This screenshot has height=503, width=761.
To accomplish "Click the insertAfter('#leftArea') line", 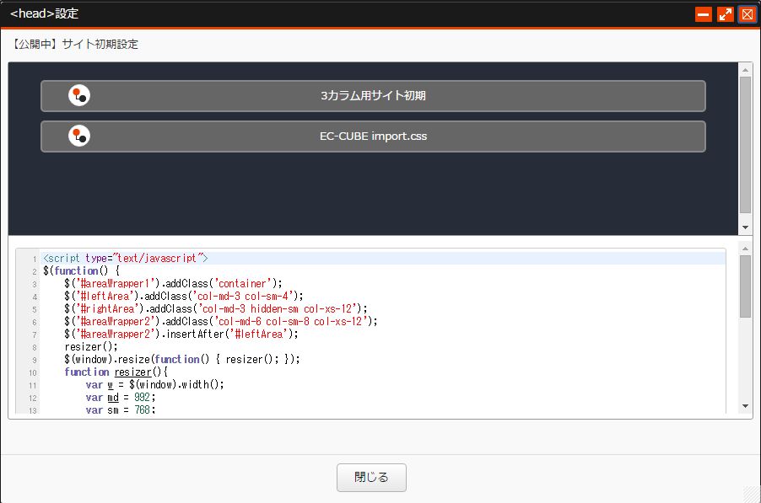I will tap(181, 334).
